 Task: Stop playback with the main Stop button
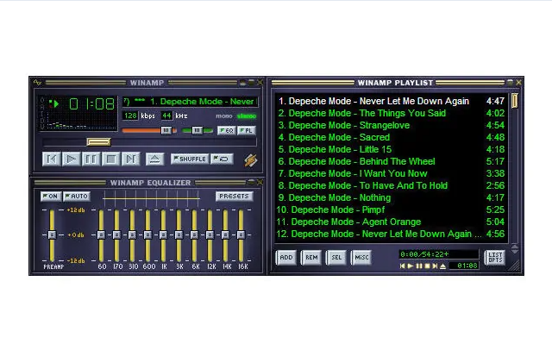[x=111, y=159]
